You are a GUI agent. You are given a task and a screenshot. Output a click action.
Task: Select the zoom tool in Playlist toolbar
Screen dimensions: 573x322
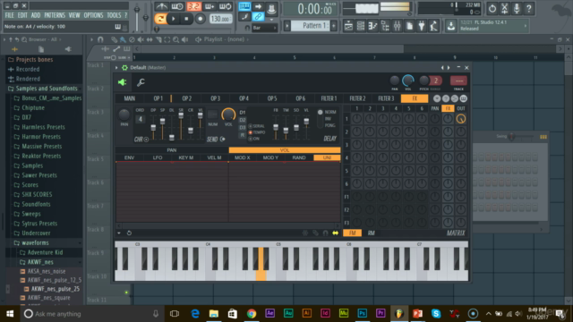175,39
